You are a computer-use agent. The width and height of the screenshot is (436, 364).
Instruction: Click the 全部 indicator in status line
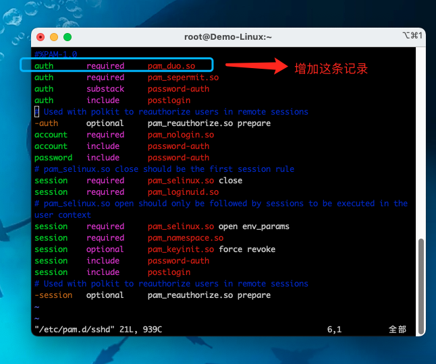(x=398, y=330)
